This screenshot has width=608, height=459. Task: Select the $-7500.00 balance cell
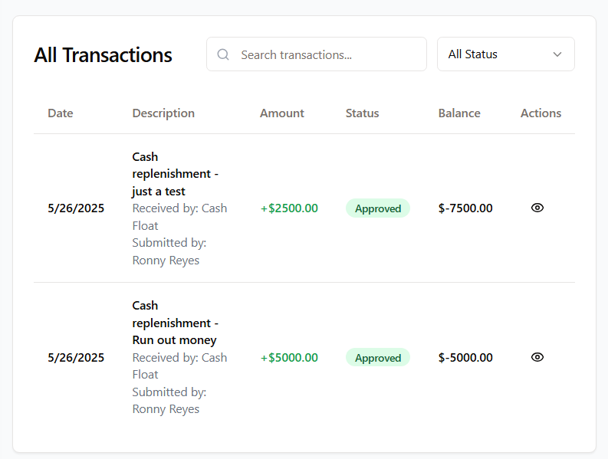pyautogui.click(x=465, y=208)
